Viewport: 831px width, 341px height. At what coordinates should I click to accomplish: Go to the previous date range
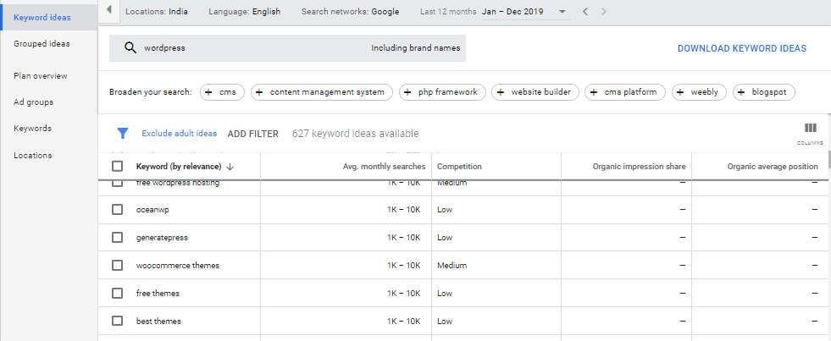pos(585,12)
